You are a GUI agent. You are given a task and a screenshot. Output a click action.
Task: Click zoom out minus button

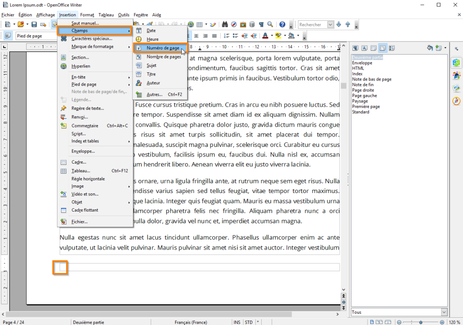399,322
